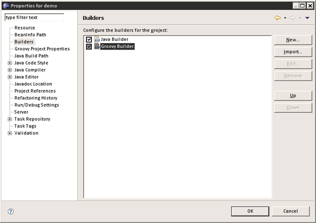Select the Java Builder list row
Screen dimensions: 316x223
tap(114, 39)
